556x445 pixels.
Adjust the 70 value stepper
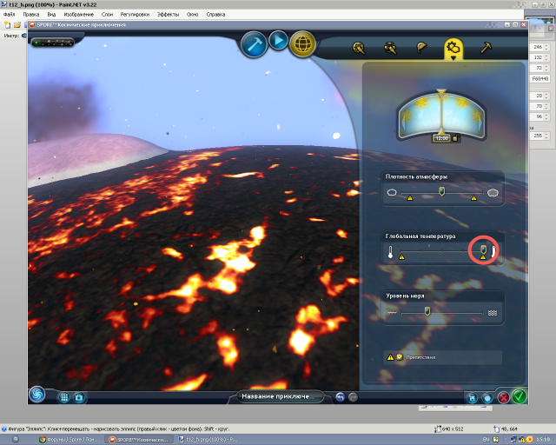(x=546, y=106)
